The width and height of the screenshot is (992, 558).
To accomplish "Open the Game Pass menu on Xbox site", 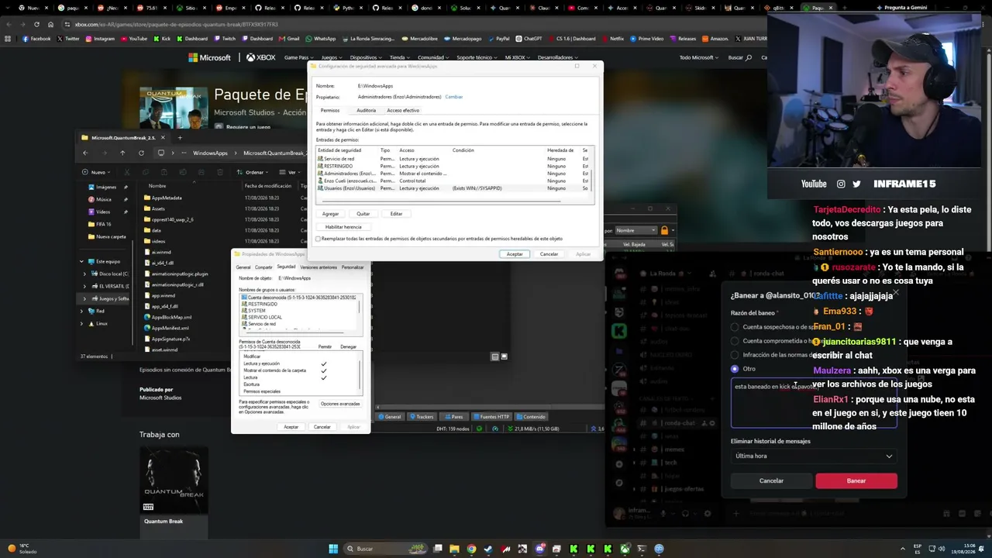I will pyautogui.click(x=298, y=57).
